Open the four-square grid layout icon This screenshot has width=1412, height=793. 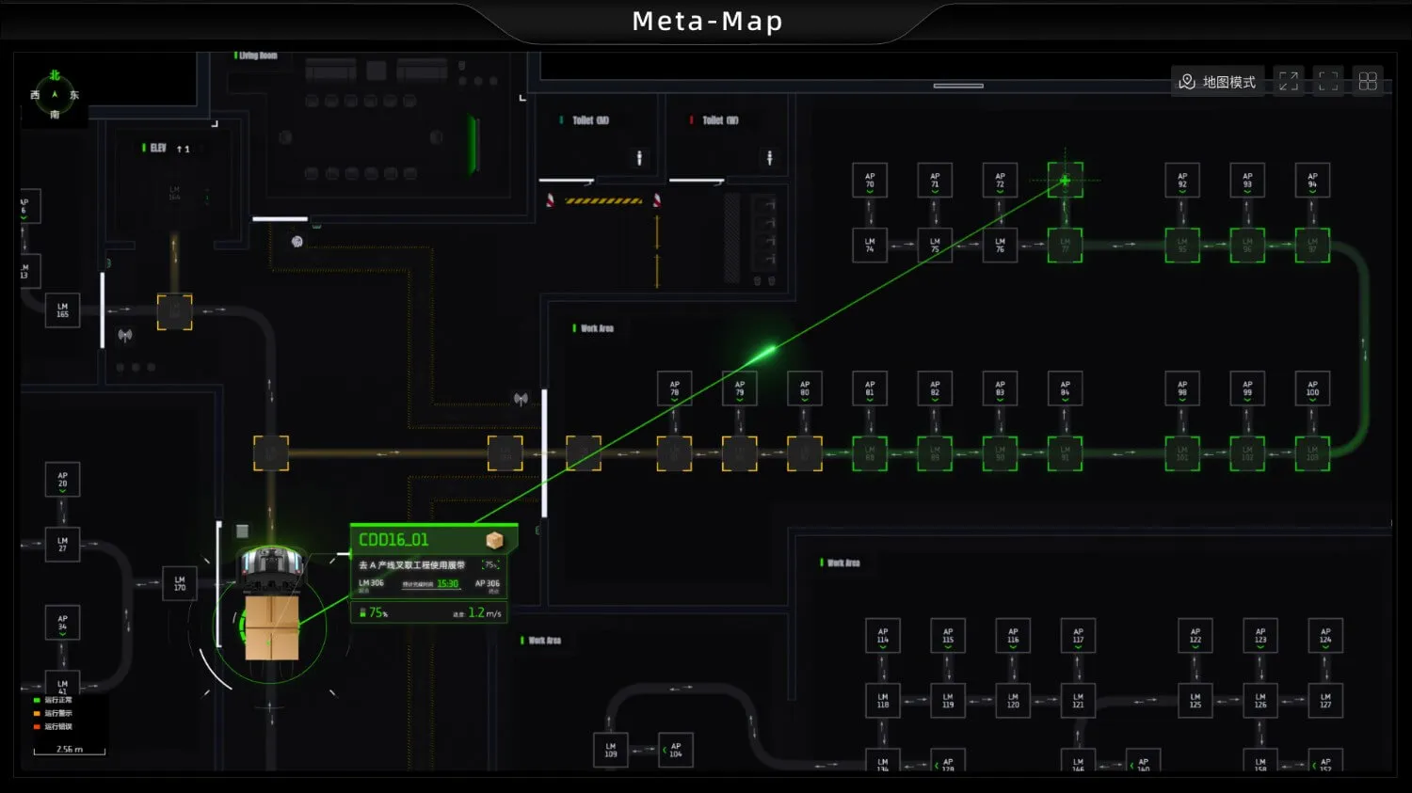pos(1368,82)
